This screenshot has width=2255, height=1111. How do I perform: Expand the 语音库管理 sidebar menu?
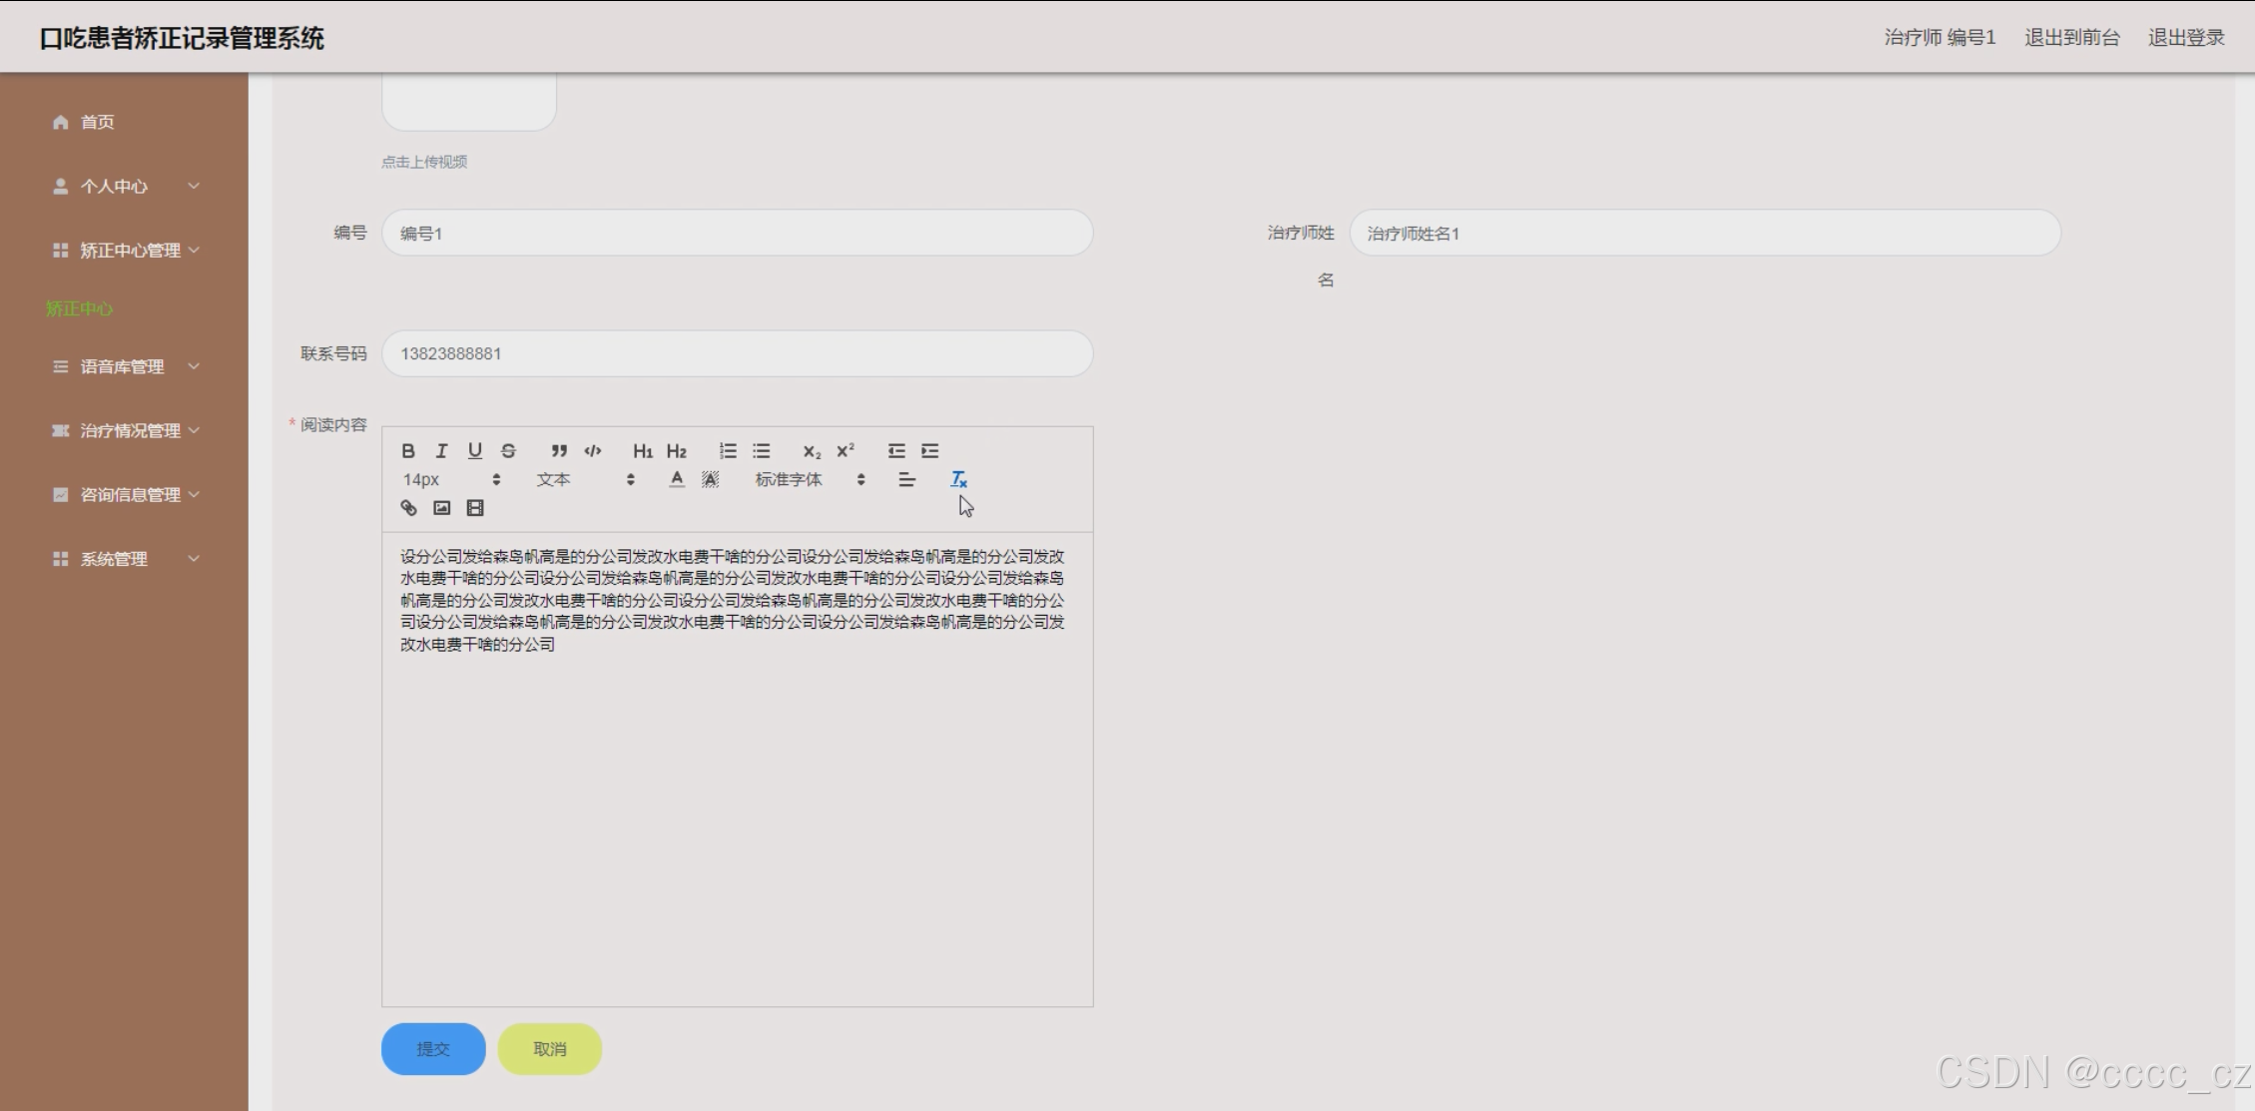tap(125, 366)
